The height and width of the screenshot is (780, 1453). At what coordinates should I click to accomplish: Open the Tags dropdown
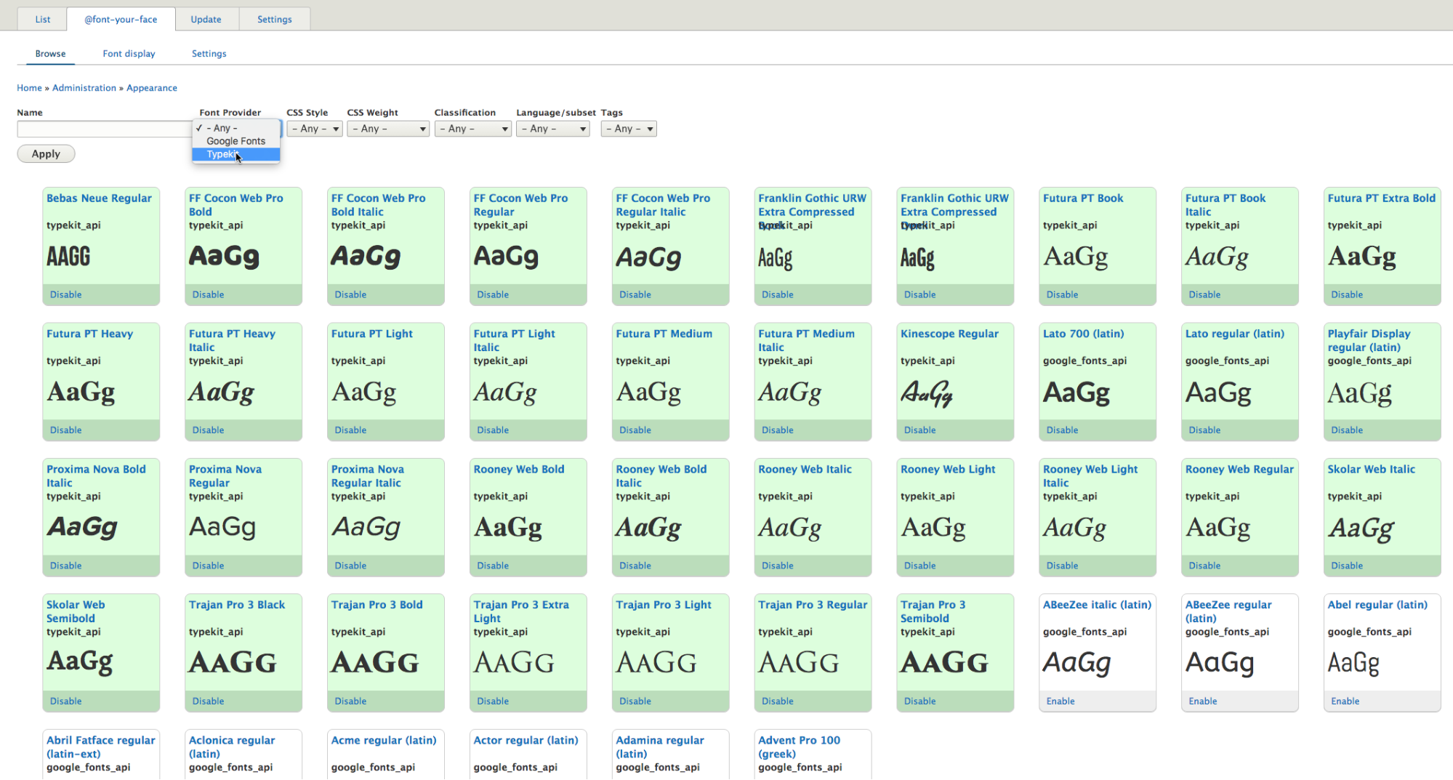click(x=629, y=129)
